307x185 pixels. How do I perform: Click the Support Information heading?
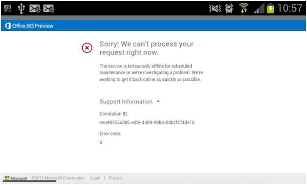126,101
